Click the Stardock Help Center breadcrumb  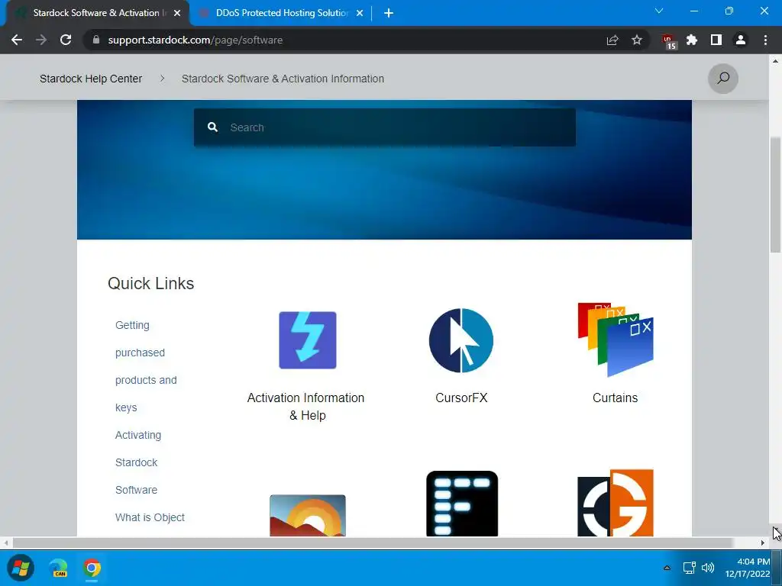[91, 79]
